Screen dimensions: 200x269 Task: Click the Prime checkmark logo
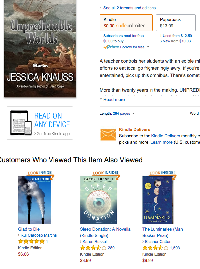click(x=111, y=47)
